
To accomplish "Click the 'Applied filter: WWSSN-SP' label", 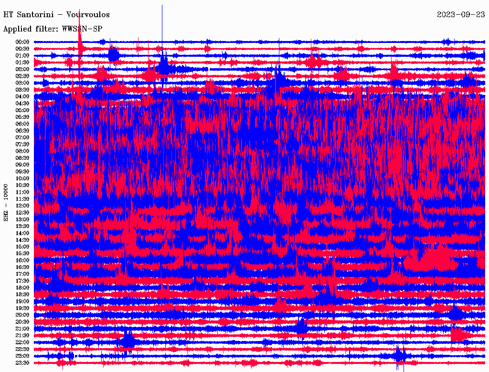I will pyautogui.click(x=53, y=29).
